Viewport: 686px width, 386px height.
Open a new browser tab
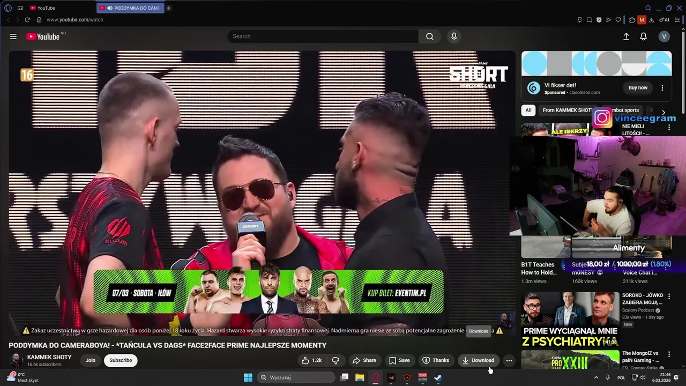click(x=169, y=8)
